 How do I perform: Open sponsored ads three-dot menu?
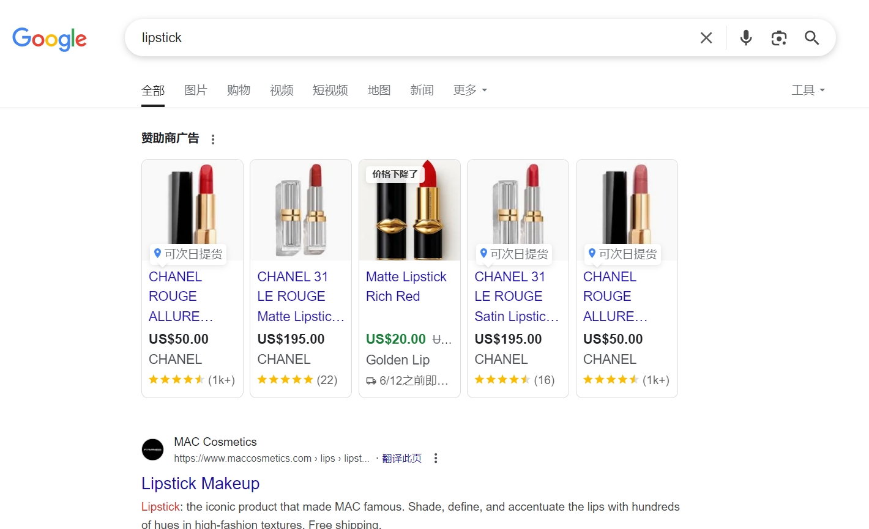tap(213, 139)
